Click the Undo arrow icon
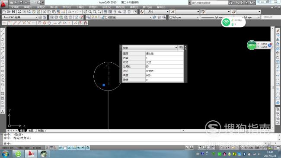This screenshot has height=158, width=281. (x=70, y=12)
